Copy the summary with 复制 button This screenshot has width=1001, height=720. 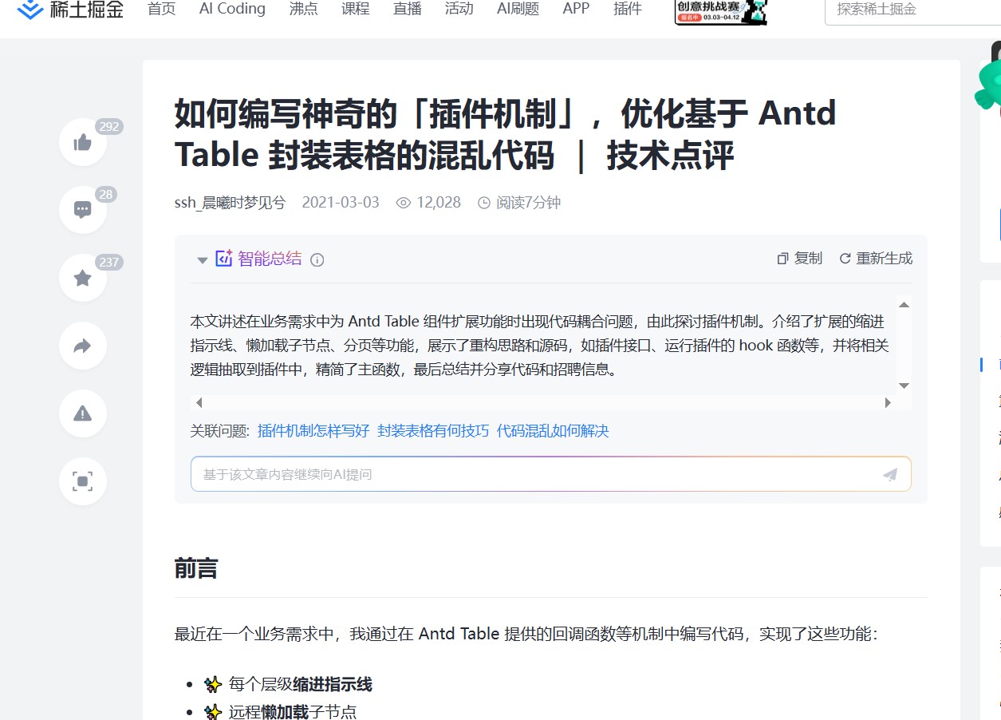click(x=799, y=259)
